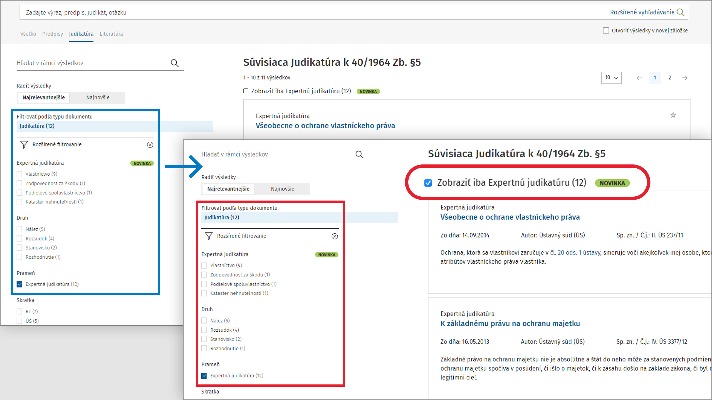Click the green NOVINKA badge beside Expertná judikatúra
This screenshot has width=712, height=400.
tap(142, 163)
